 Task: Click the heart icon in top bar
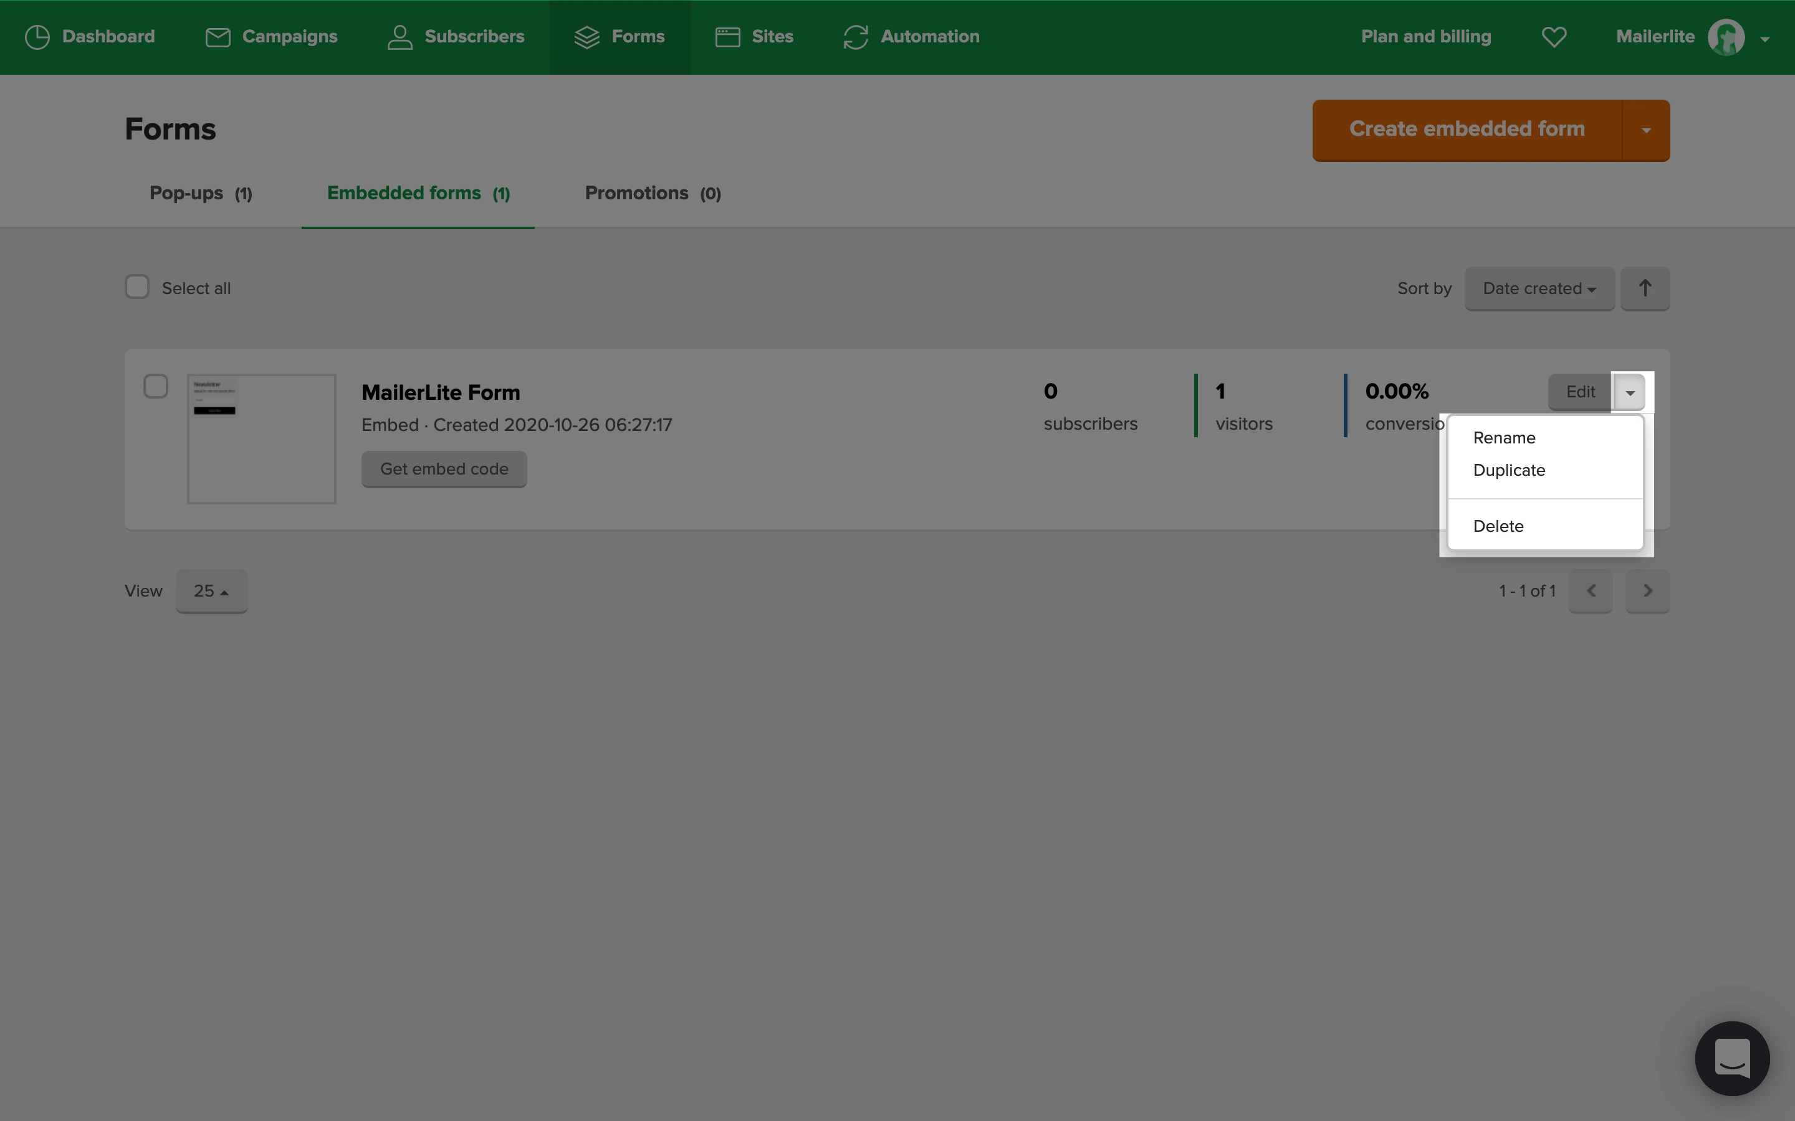1554,37
